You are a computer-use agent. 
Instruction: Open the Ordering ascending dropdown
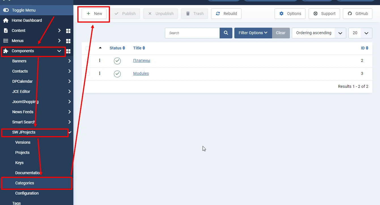[319, 33]
